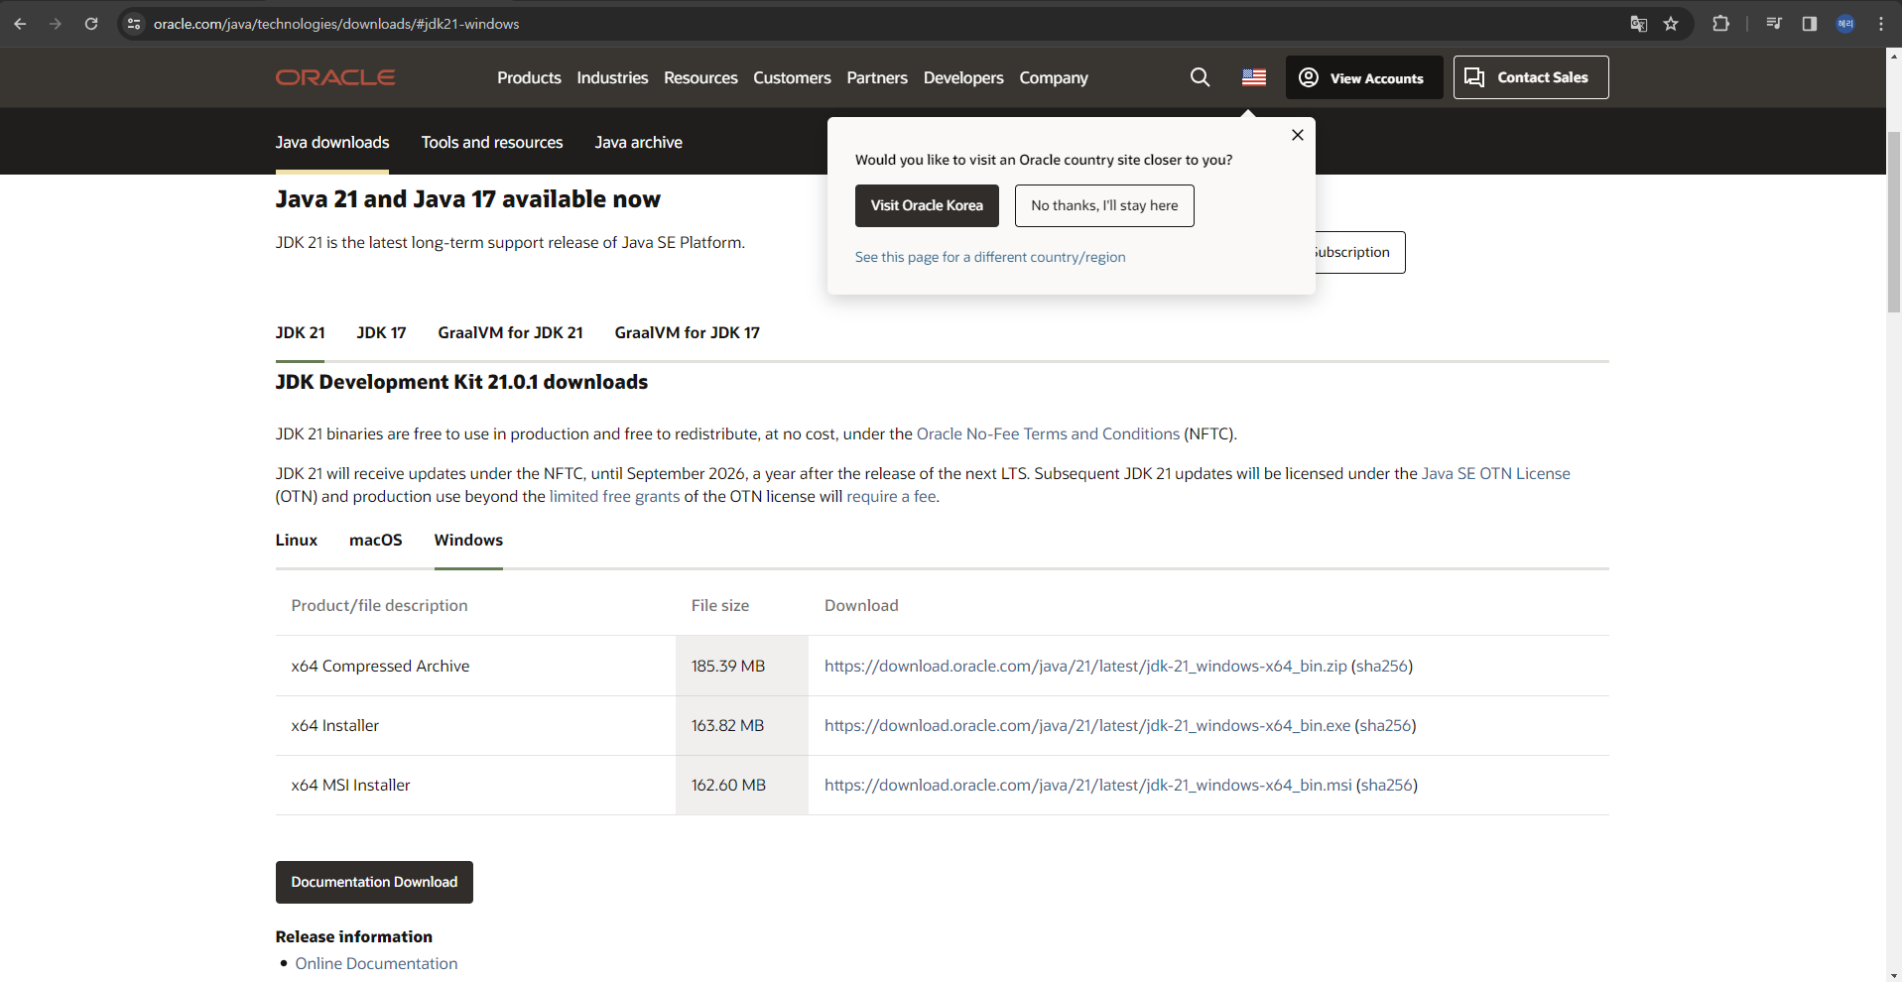
Task: Open the Company menu
Action: pyautogui.click(x=1054, y=77)
